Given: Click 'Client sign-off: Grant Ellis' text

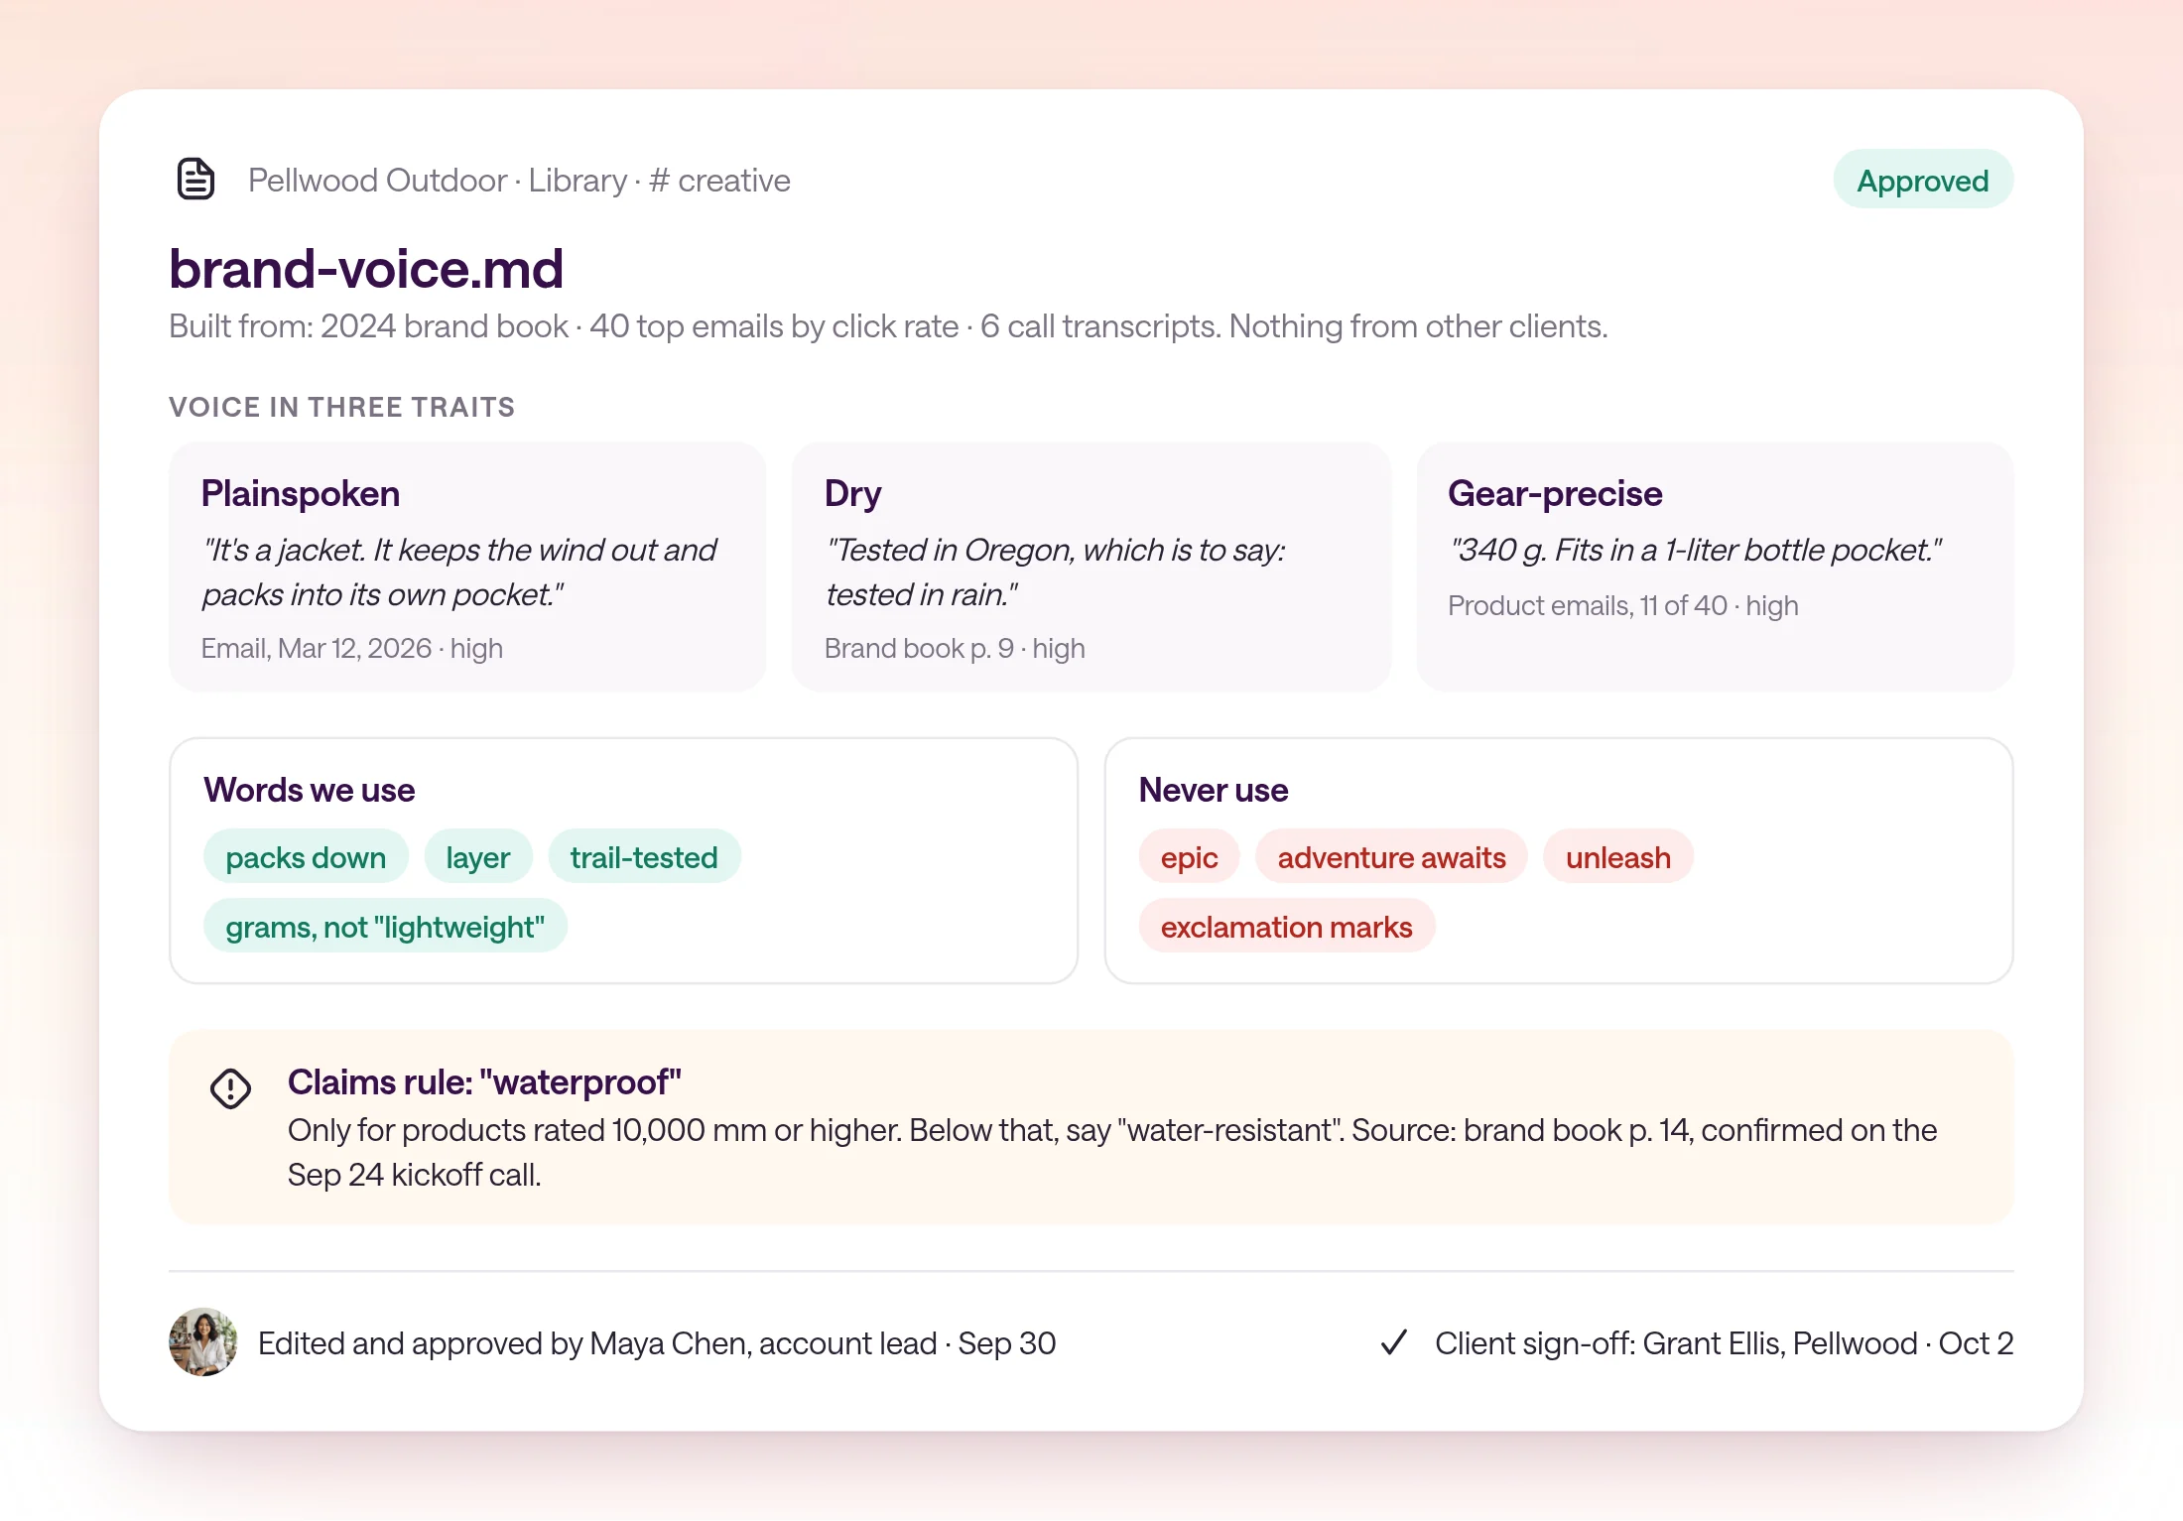Looking at the screenshot, I should [x=1725, y=1342].
